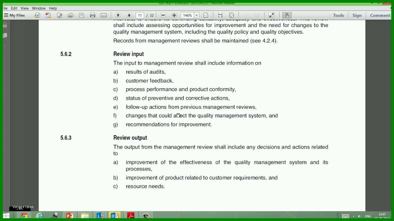
Task: Open the File menu
Action: click(x=5, y=8)
